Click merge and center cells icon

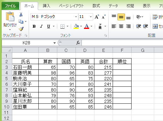click(x=155, y=26)
